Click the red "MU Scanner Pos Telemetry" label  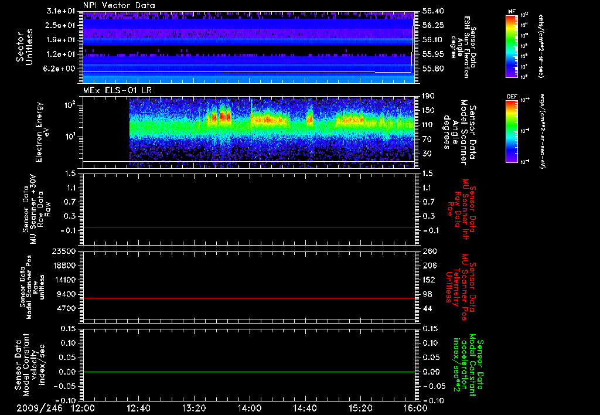[461, 287]
